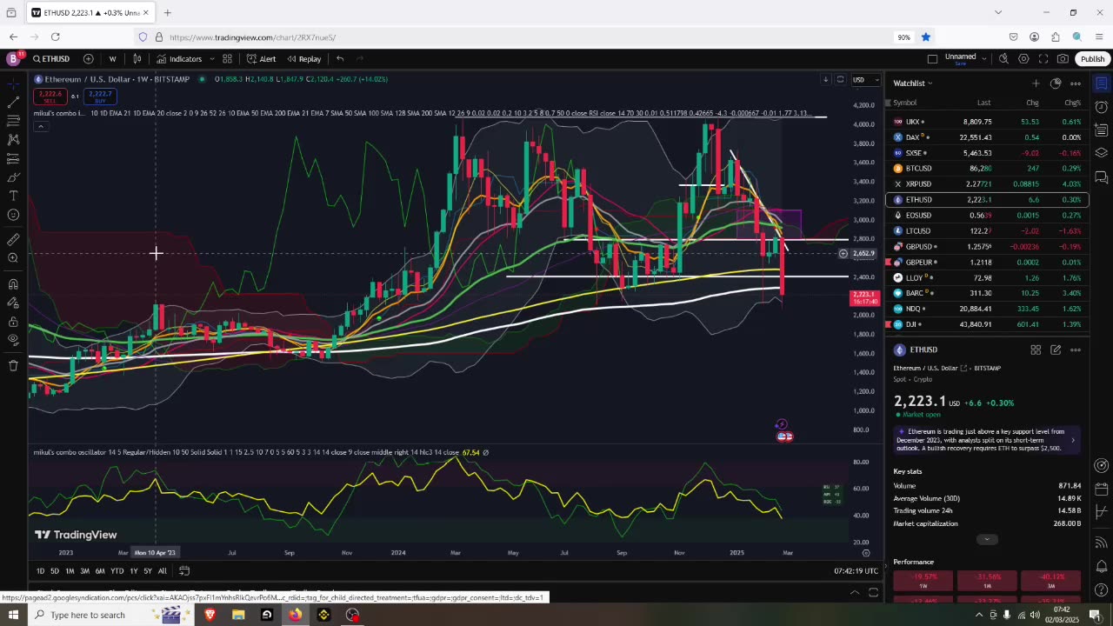Open the chats icon in right sidebar
The width and height of the screenshot is (1113, 626).
[1101, 176]
